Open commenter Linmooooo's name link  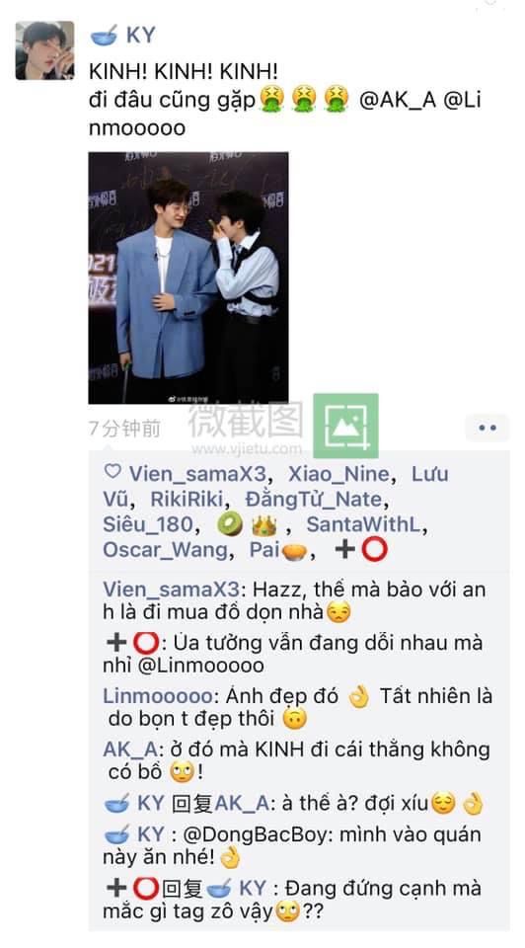click(157, 696)
